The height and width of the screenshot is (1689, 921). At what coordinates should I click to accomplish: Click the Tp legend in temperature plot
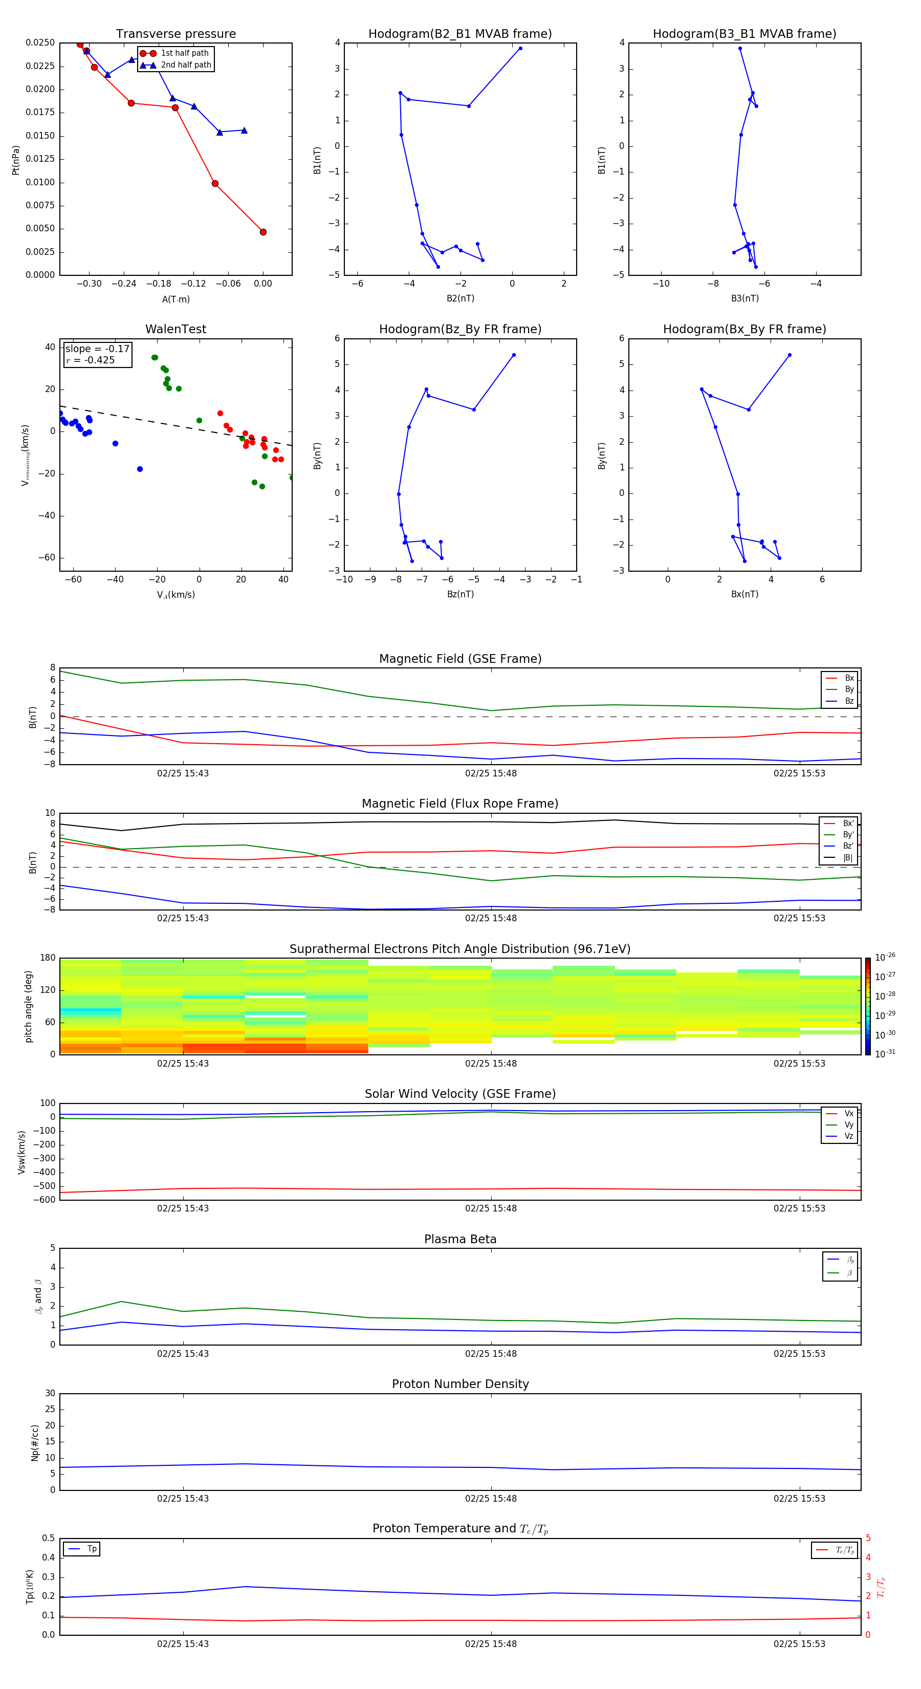coord(82,1549)
